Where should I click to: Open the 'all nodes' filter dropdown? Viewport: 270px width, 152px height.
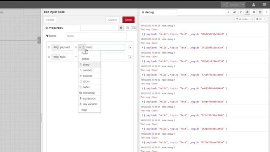[244, 19]
